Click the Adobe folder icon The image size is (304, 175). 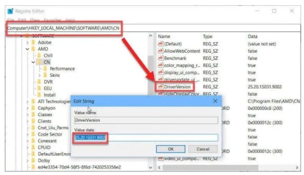33,42
